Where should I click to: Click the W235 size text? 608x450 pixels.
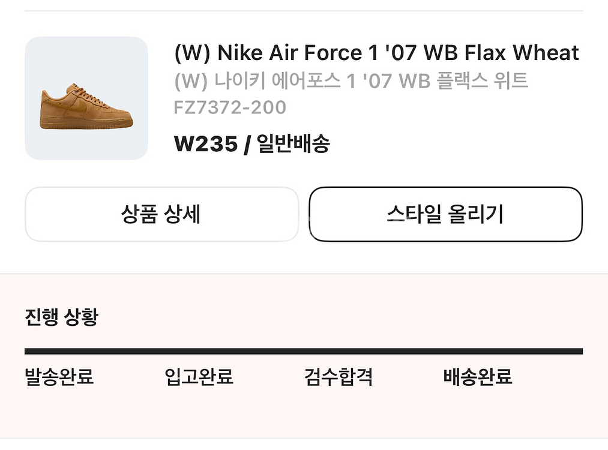(x=205, y=144)
